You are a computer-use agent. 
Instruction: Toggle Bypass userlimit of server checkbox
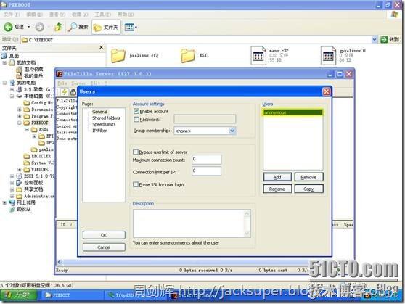[135, 152]
